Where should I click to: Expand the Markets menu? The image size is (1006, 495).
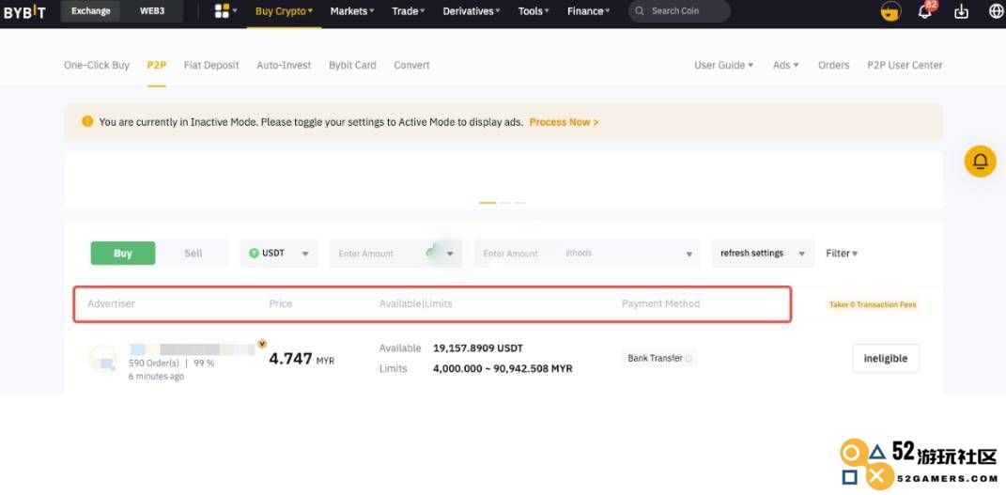coord(352,11)
